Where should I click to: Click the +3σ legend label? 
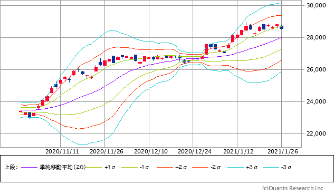coord(252,167)
